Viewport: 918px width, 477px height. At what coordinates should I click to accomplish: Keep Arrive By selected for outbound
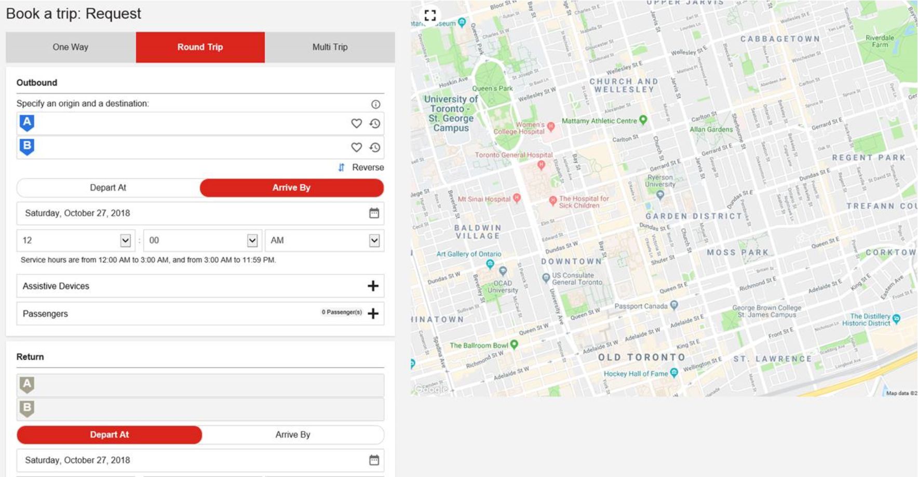[x=292, y=188]
